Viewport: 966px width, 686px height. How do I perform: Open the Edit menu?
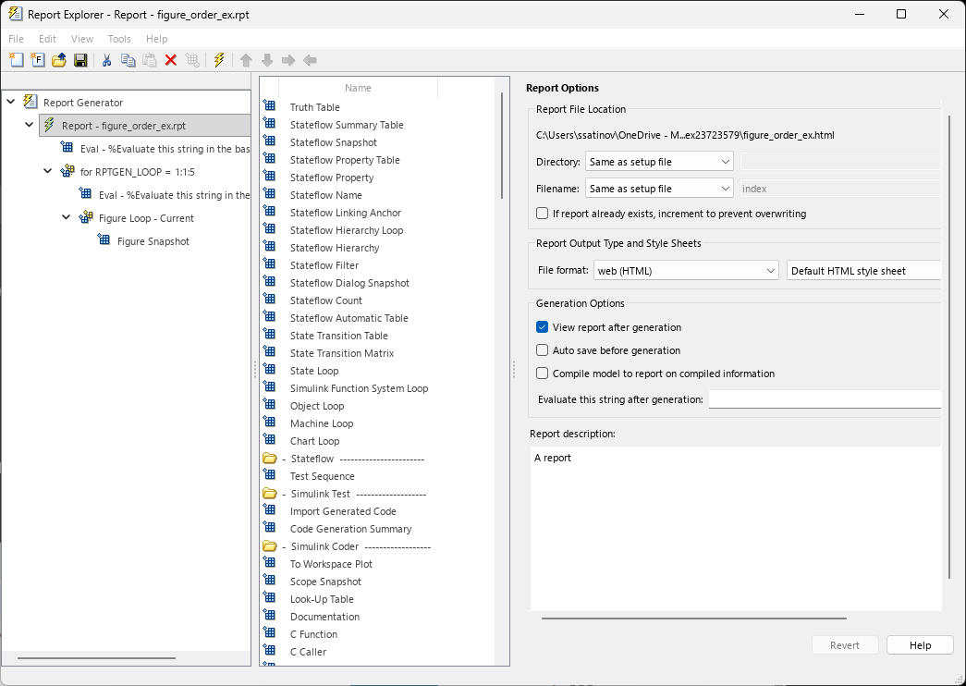[46, 39]
